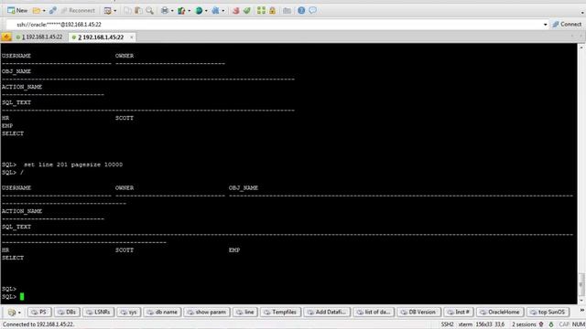Switch to tab 1 192.168.1.45:22

[39, 37]
